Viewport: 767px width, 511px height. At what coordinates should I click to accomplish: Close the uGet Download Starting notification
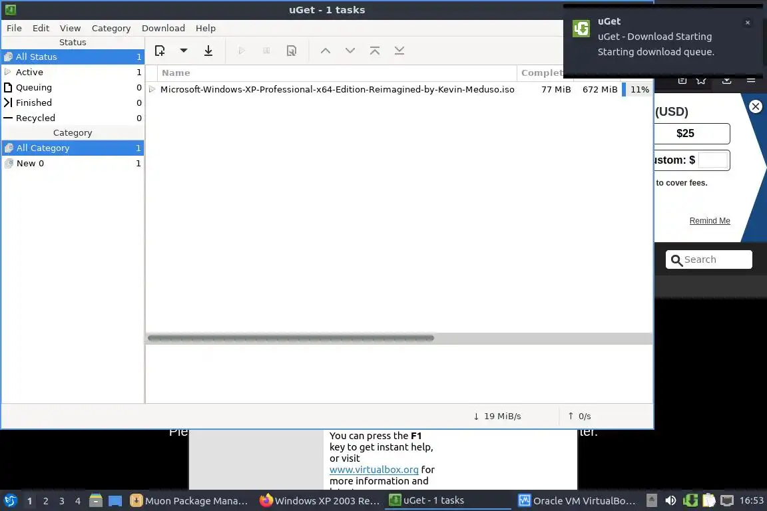748,23
